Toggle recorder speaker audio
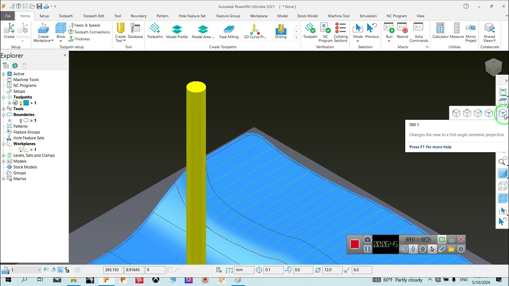Screen dimensions: 509x286 [x=404, y=249]
